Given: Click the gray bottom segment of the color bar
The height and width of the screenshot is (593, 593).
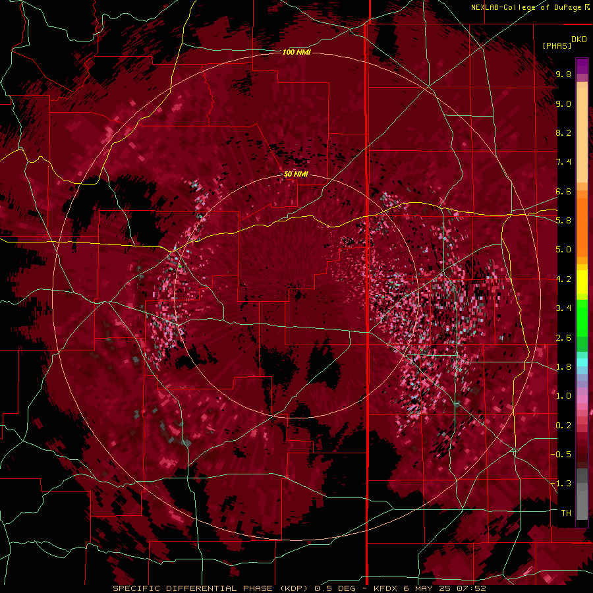Looking at the screenshot, I should [x=582, y=495].
